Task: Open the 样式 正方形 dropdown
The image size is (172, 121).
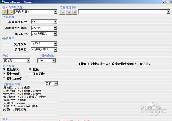Action: (29, 61)
